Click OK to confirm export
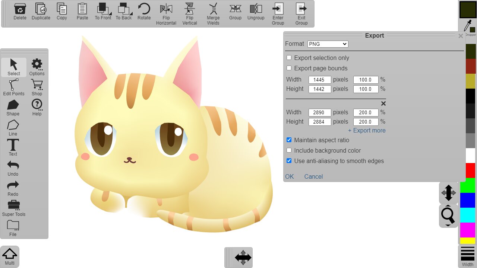The image size is (477, 268). tap(290, 176)
